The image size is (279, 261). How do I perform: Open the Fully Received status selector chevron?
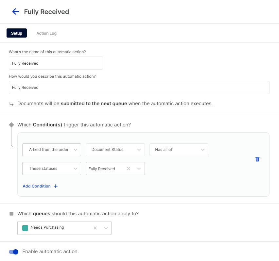tap(139, 169)
